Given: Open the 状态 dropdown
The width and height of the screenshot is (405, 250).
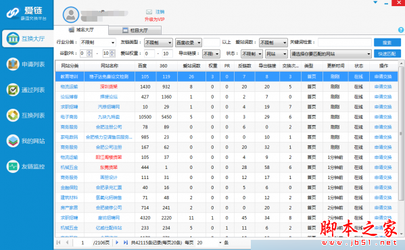Looking at the screenshot, I should (252, 54).
